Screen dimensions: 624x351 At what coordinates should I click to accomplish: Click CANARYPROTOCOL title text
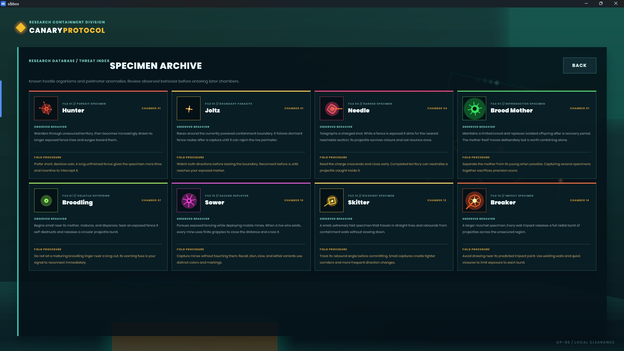coord(67,31)
